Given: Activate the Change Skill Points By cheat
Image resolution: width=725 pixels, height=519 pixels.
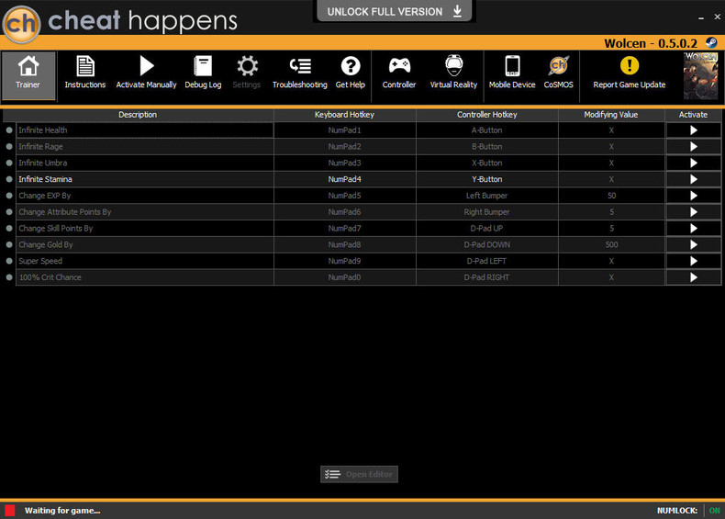Looking at the screenshot, I should [693, 228].
